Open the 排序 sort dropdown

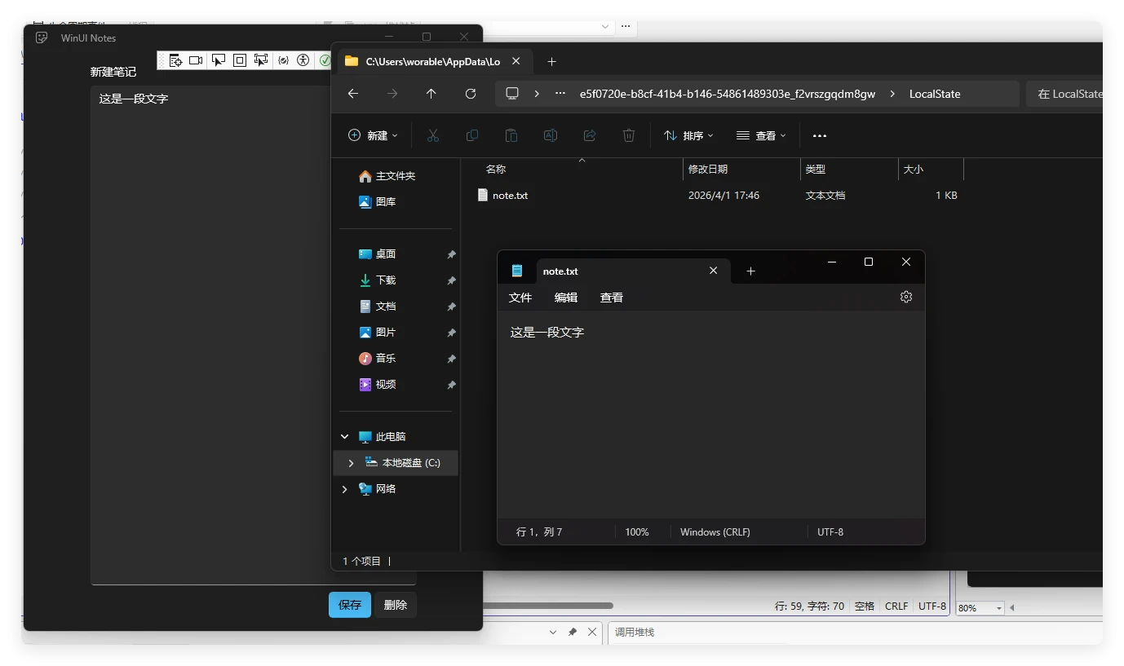(688, 135)
